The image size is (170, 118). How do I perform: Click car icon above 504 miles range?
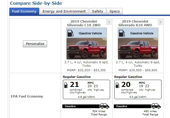[105, 106]
